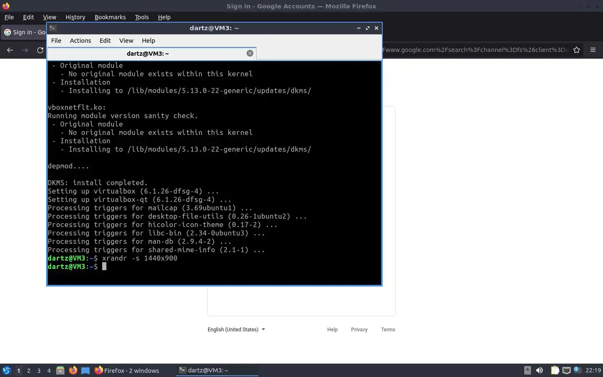Click the terminal window icon in title bar
The image size is (603, 377).
pyautogui.click(x=53, y=28)
